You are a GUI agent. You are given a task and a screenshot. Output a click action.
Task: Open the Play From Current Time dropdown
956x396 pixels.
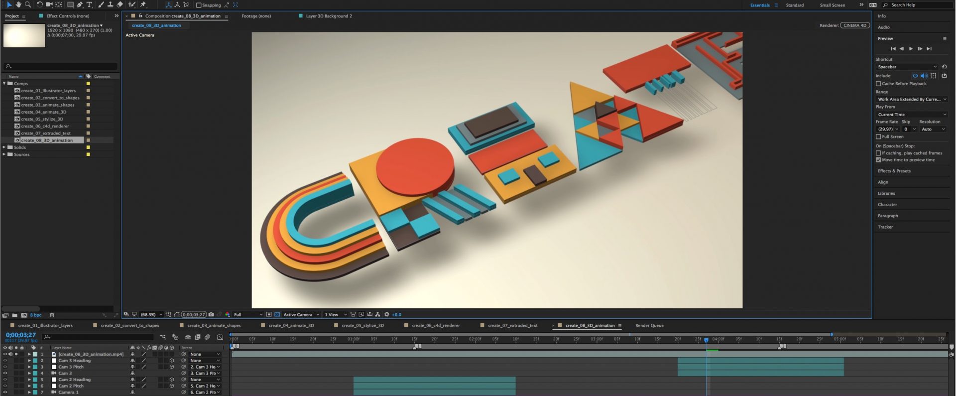point(912,115)
